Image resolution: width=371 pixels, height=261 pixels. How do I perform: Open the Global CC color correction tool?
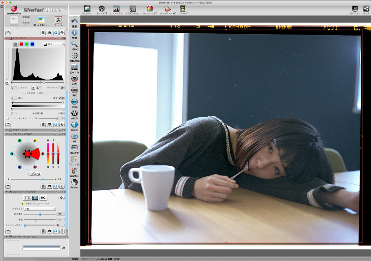point(150,9)
